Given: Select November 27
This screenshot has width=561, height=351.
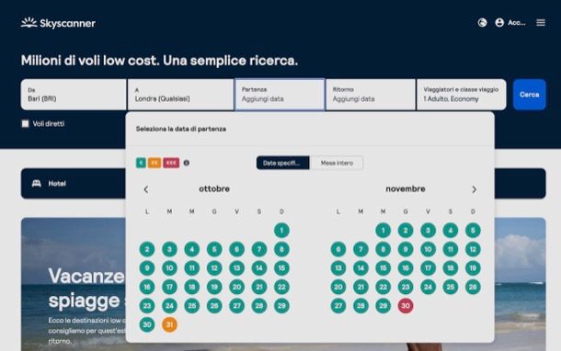Looking at the screenshot, I should tap(338, 306).
